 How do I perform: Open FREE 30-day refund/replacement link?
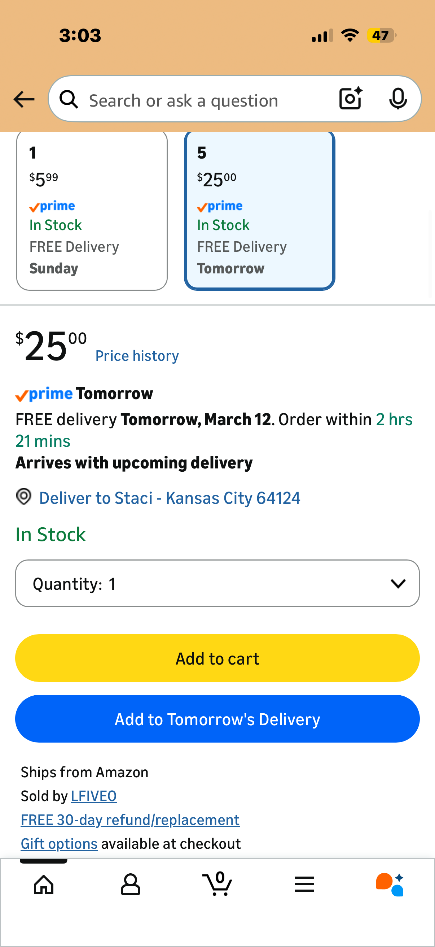(x=130, y=820)
